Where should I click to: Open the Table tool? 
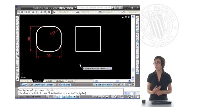pyautogui.click(x=17, y=76)
